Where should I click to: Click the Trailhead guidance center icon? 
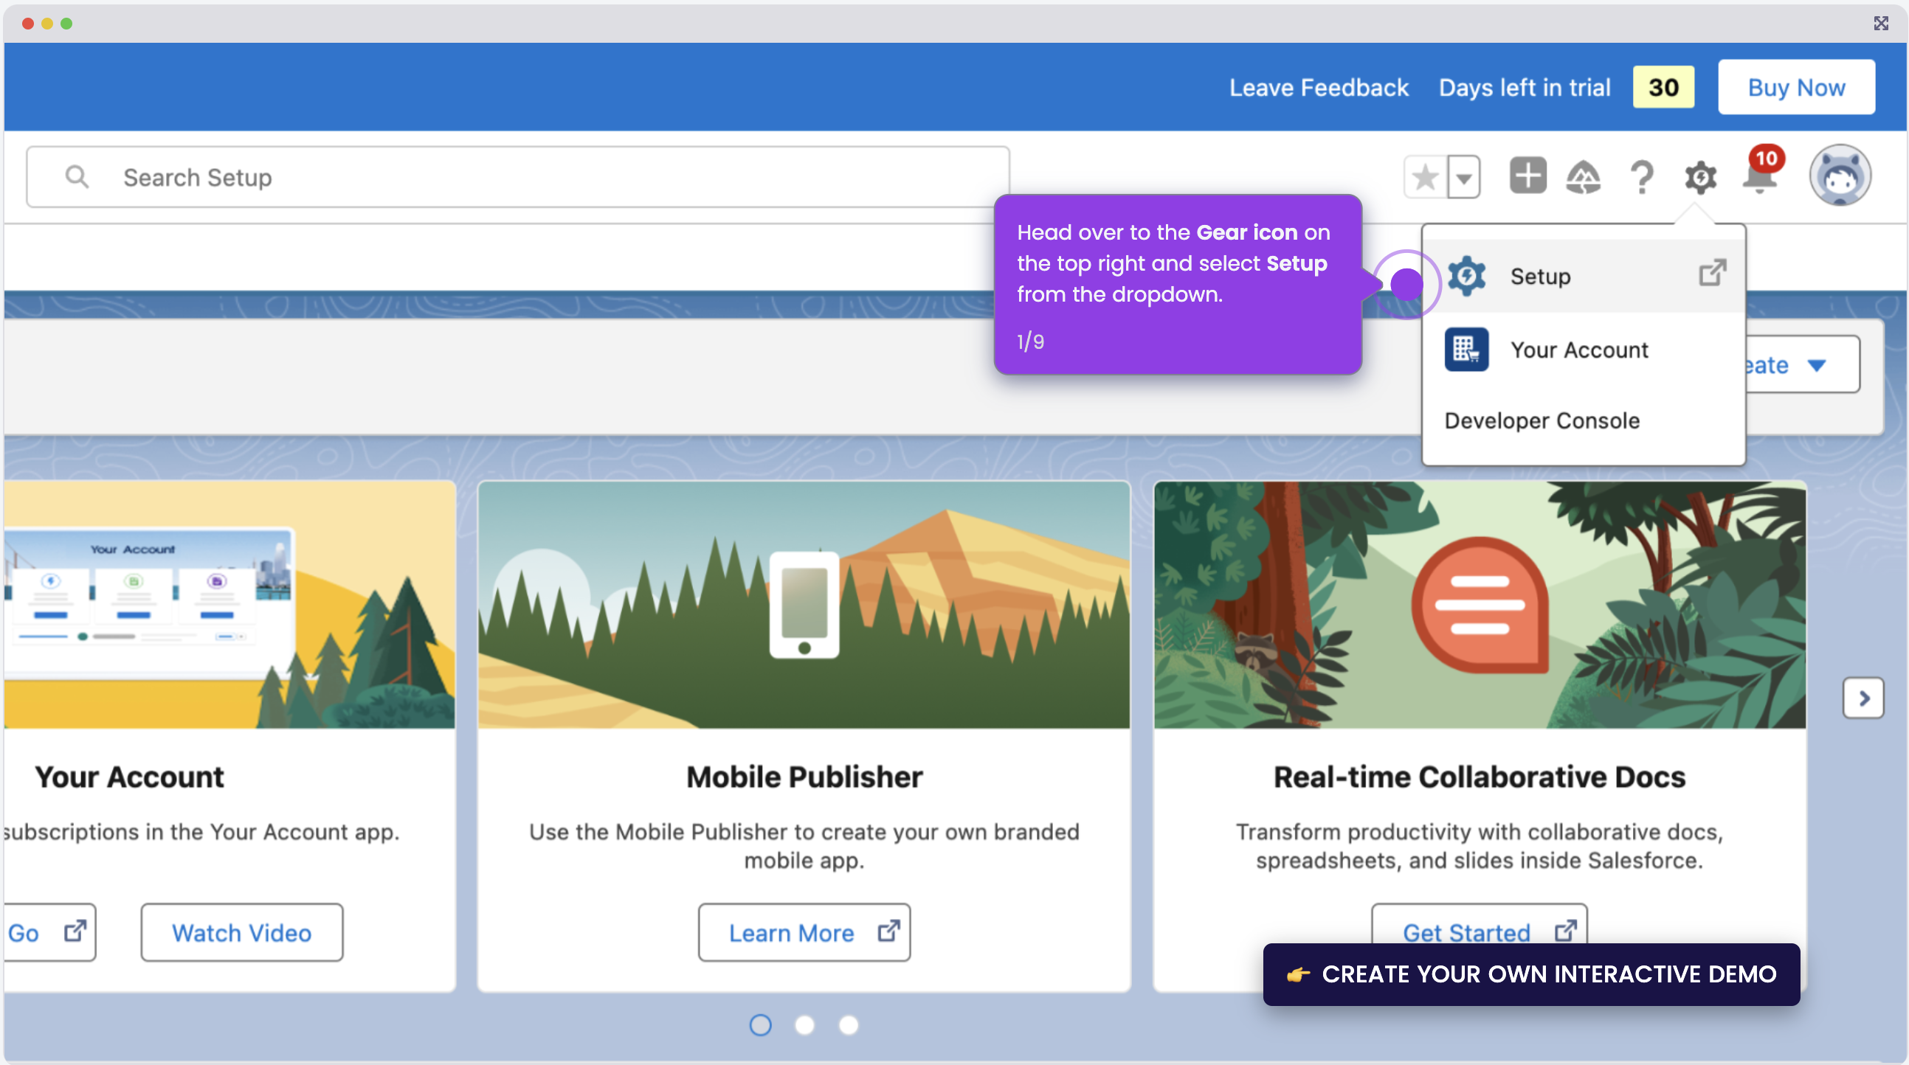(x=1583, y=177)
